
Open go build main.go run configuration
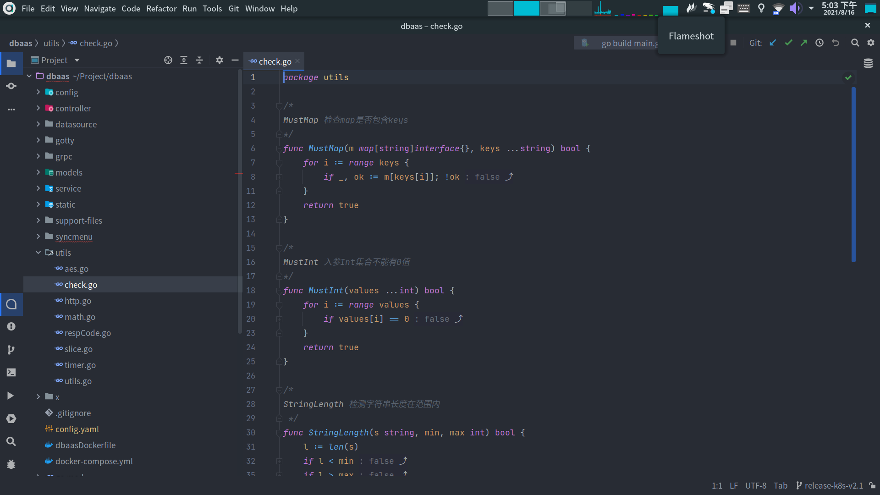point(616,43)
